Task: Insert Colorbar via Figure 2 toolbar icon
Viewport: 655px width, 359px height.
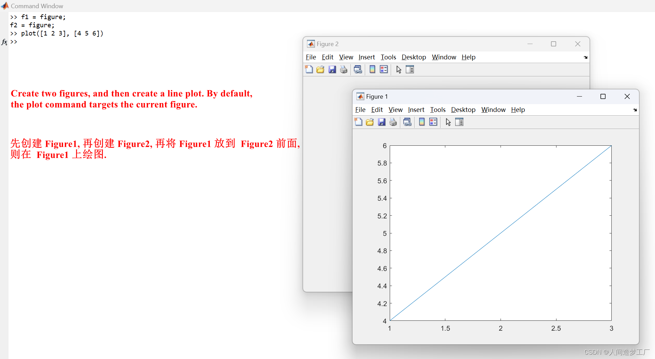Action: tap(372, 69)
